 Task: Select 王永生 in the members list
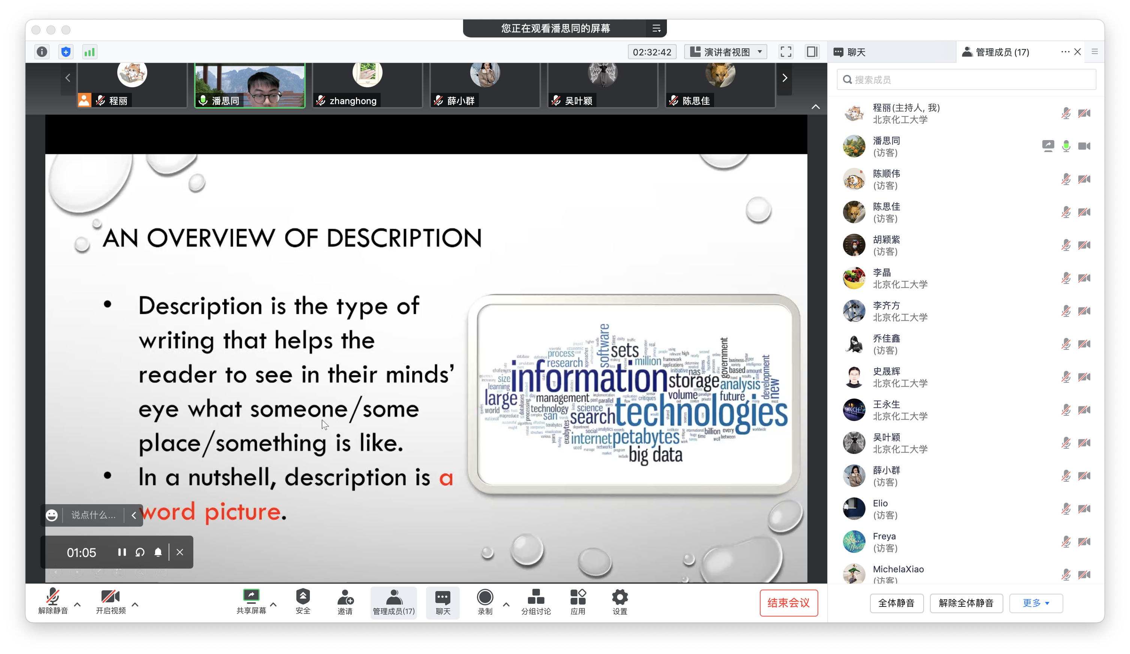coord(966,410)
